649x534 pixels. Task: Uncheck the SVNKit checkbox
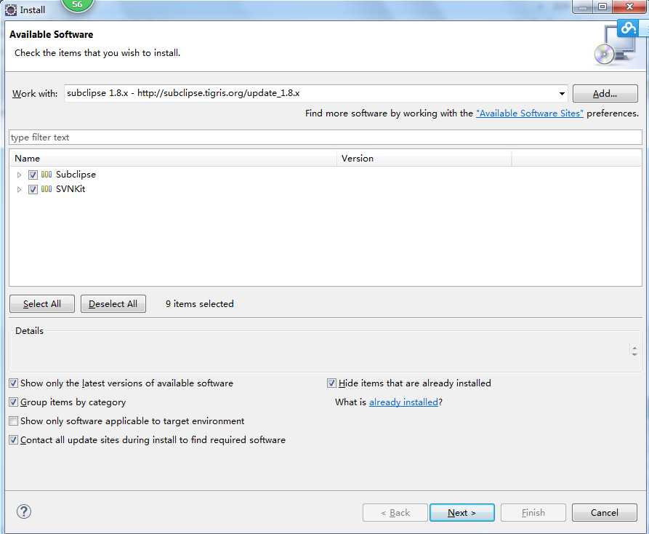33,189
